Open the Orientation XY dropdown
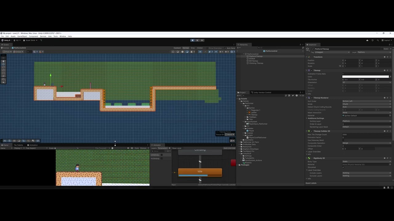394x221 pixels. [x=367, y=82]
